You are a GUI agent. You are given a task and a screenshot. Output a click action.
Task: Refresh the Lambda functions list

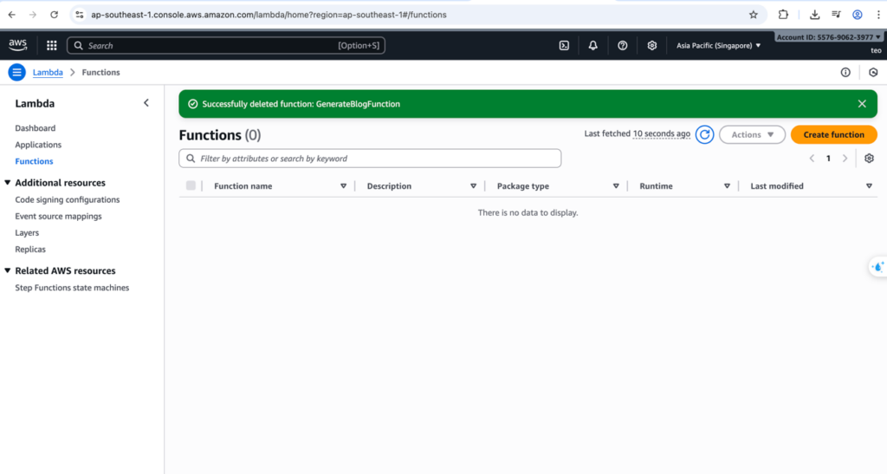(705, 134)
